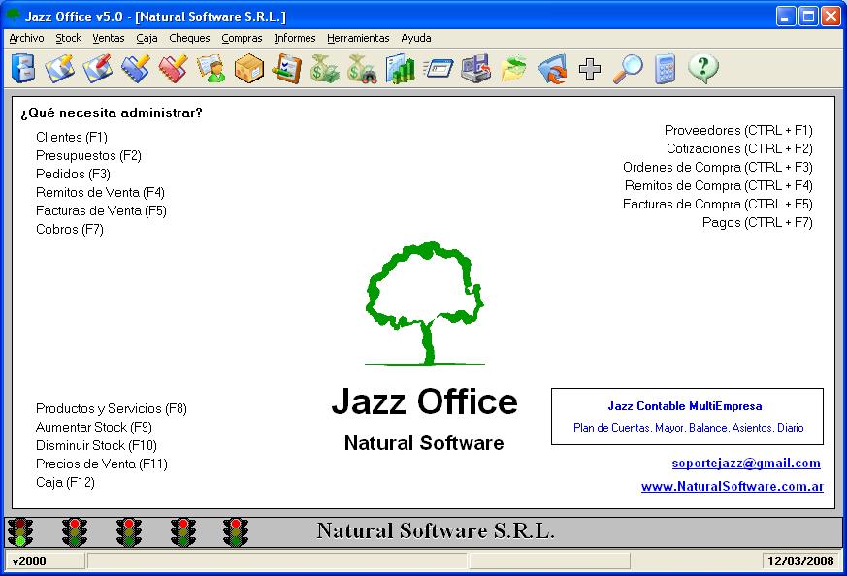This screenshot has height=576, width=847.
Task: Click the tree icon in the title bar
Action: pyautogui.click(x=13, y=16)
